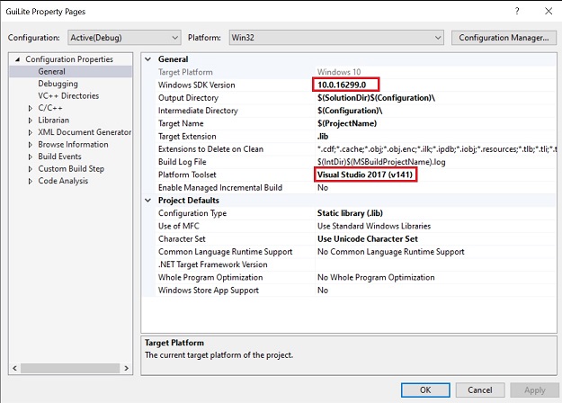Select the Debugging tree item
Viewport: 562px width, 403px height.
(x=58, y=84)
